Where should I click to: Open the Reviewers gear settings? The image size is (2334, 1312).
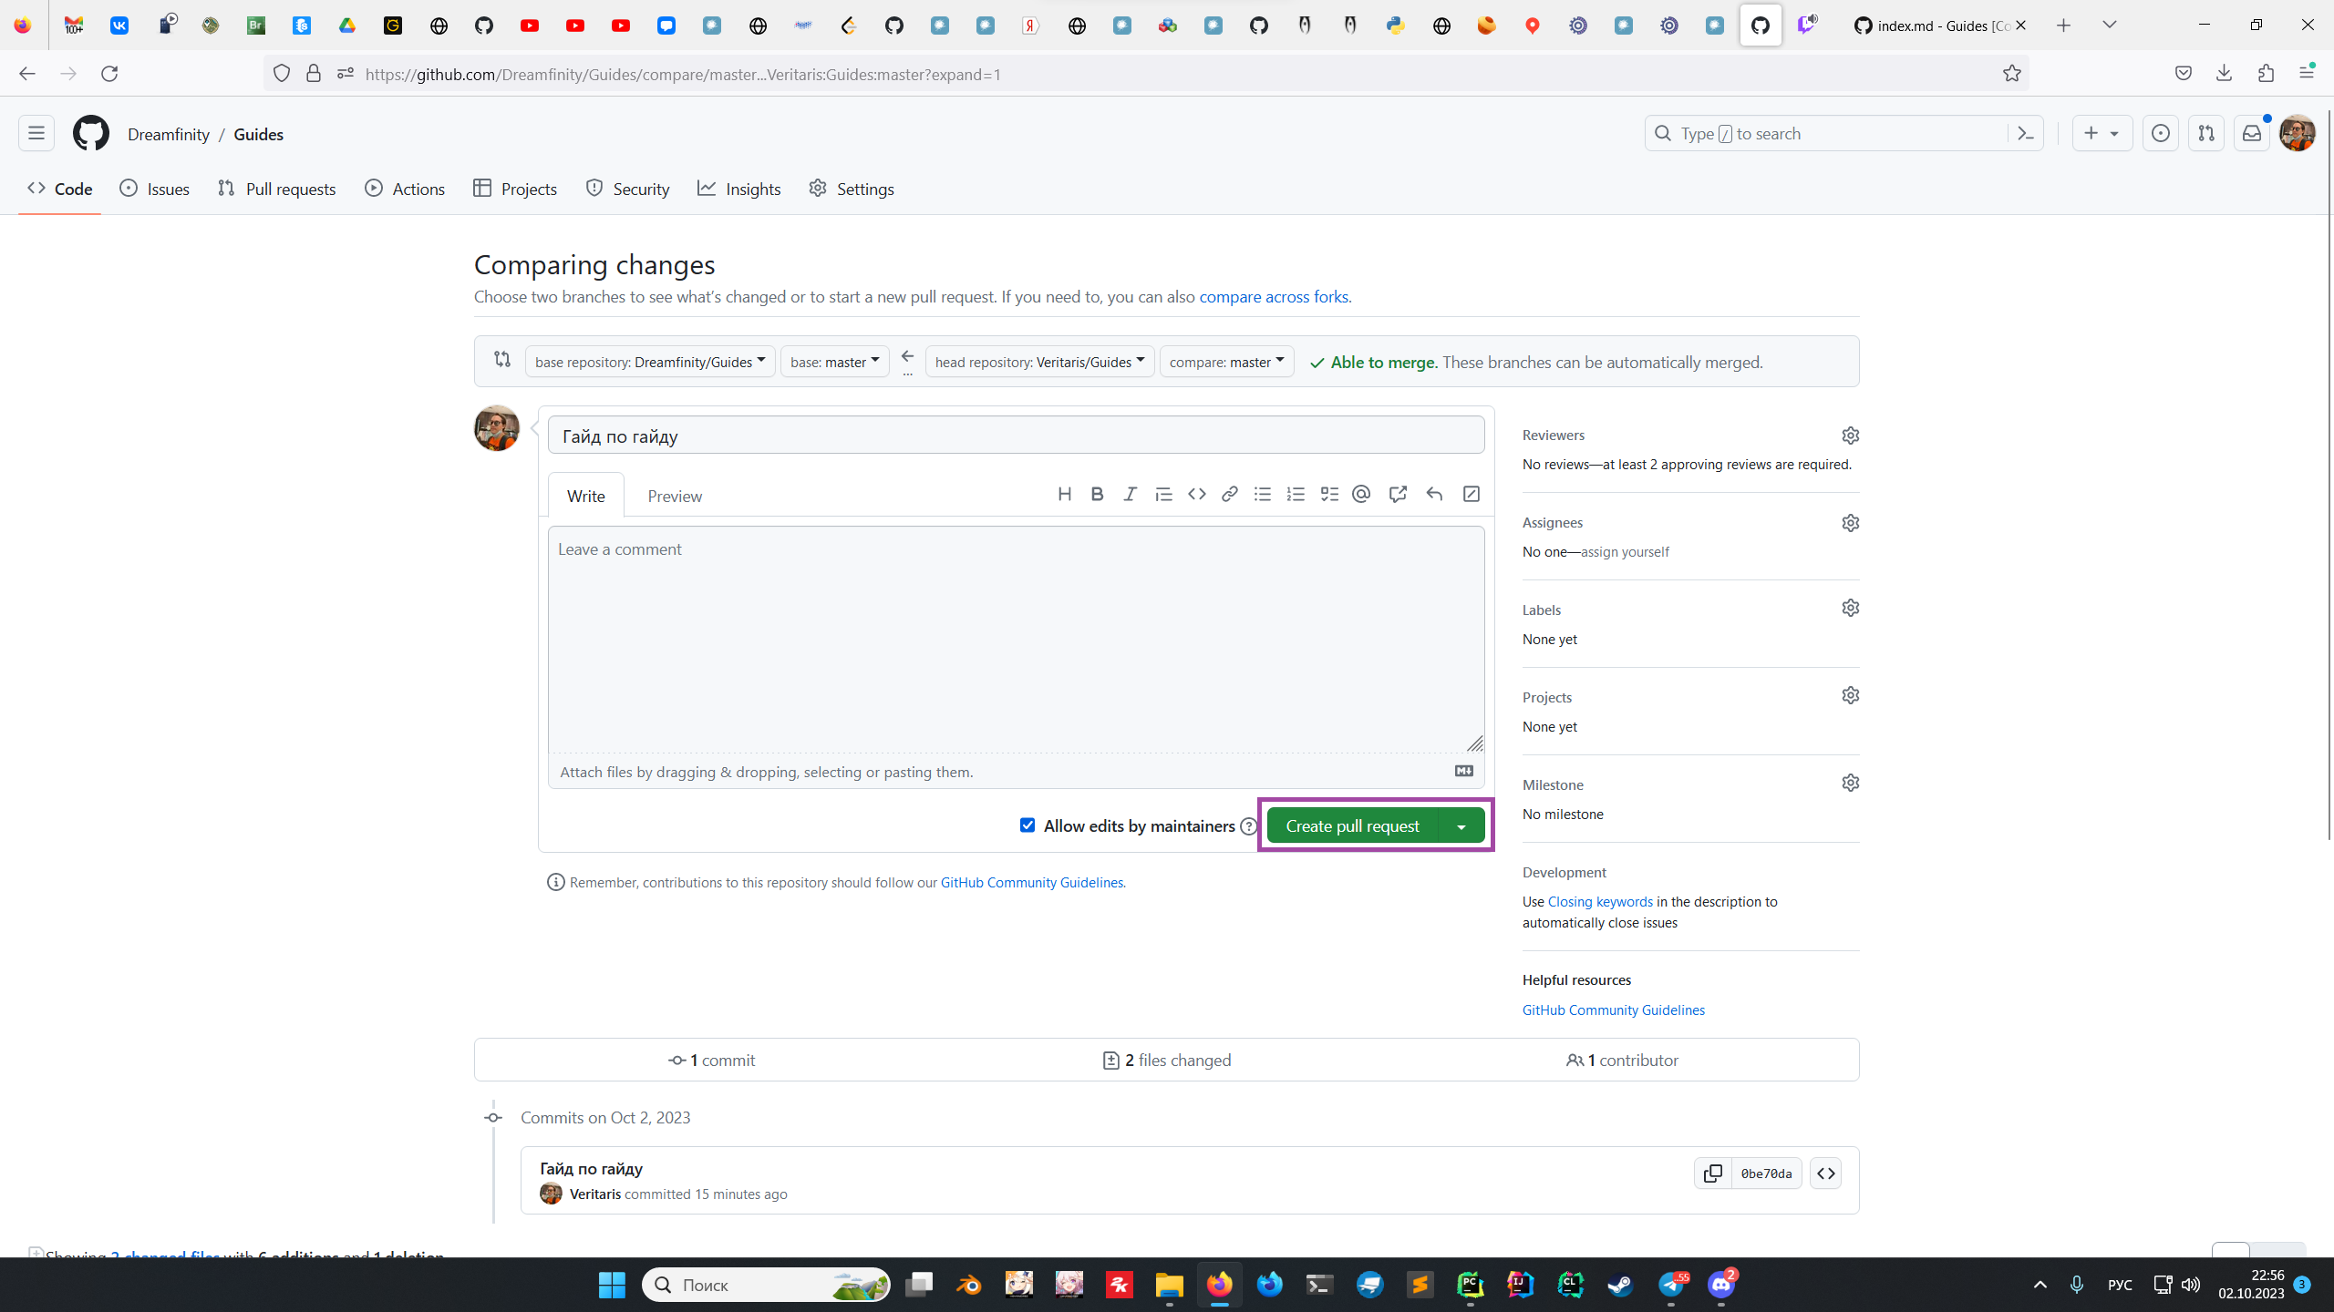point(1850,436)
